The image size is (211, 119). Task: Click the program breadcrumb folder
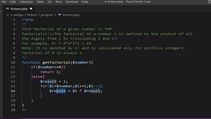[x=47, y=15]
